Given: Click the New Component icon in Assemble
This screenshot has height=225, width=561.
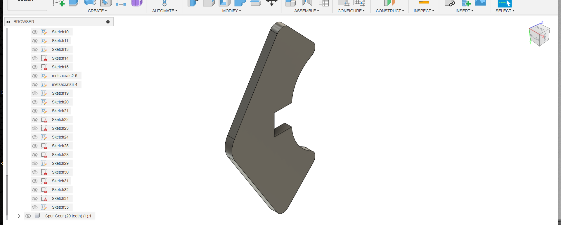Looking at the screenshot, I should [291, 3].
